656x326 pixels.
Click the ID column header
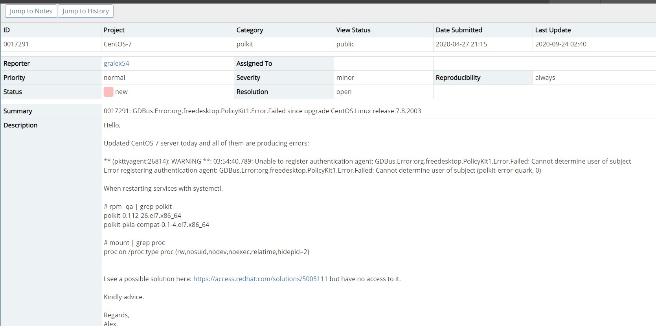(x=7, y=30)
